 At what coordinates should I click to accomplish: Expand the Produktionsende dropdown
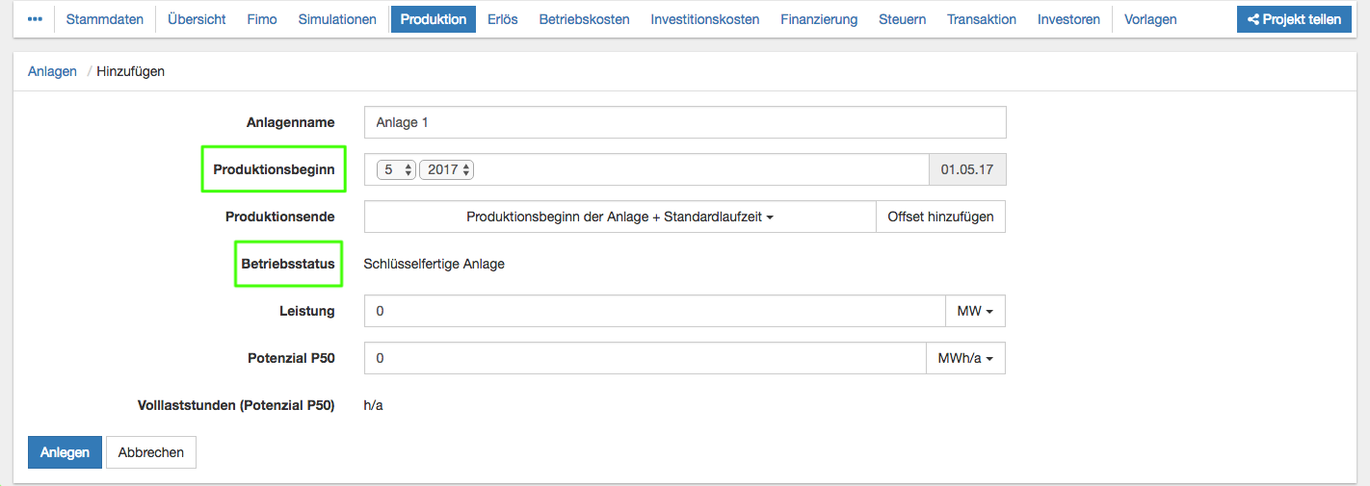point(619,217)
